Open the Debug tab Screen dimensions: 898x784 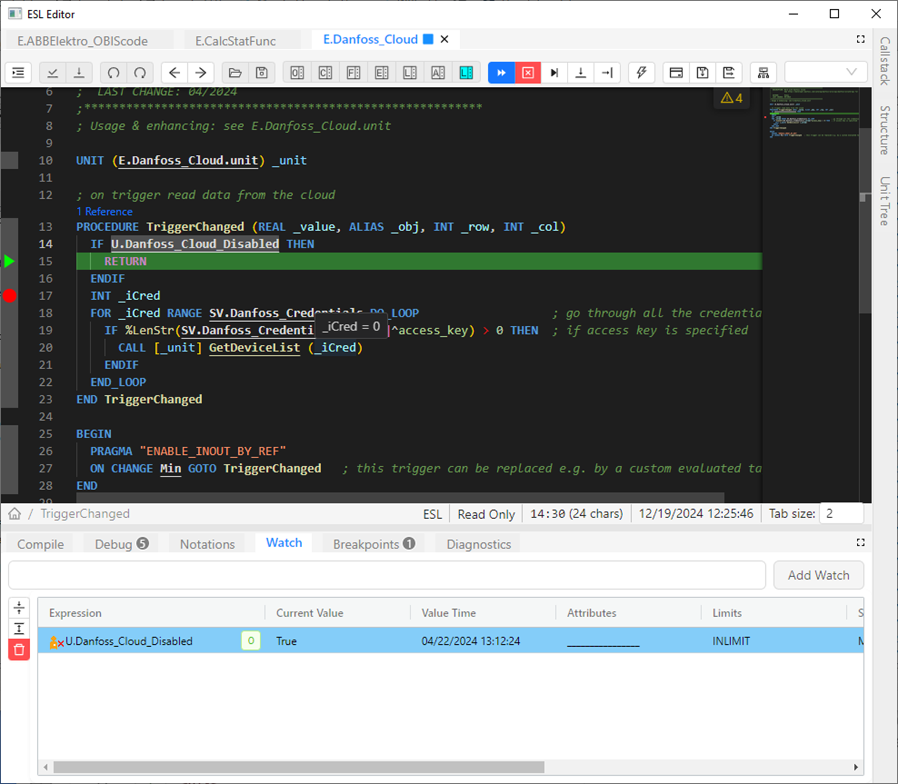click(122, 544)
